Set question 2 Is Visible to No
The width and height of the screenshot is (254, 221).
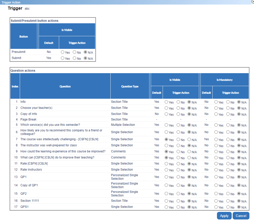(x=178, y=108)
